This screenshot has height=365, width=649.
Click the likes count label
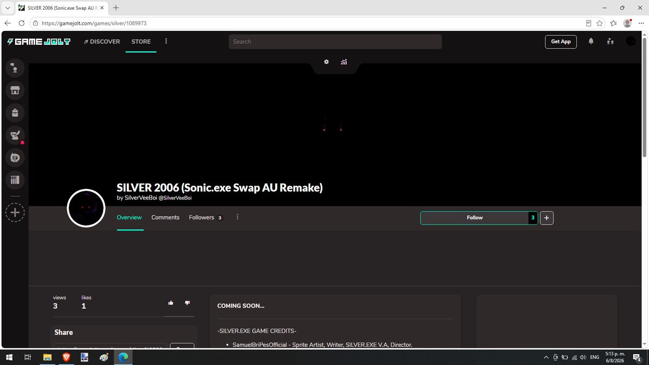tap(87, 297)
